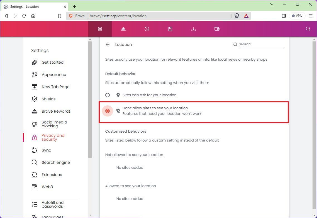This screenshot has width=317, height=218.
Task: Open Autofill and passwords settings
Action: [x=52, y=204]
